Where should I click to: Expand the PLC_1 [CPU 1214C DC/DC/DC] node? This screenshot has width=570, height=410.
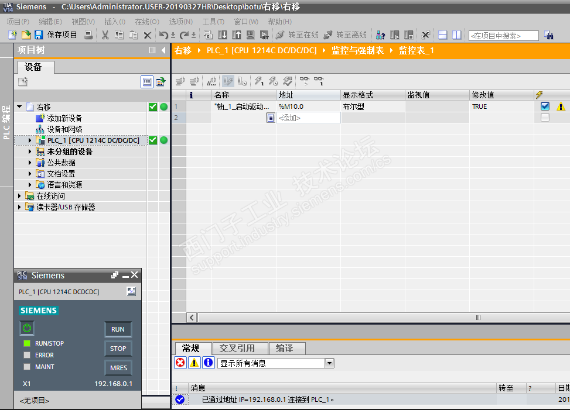30,140
